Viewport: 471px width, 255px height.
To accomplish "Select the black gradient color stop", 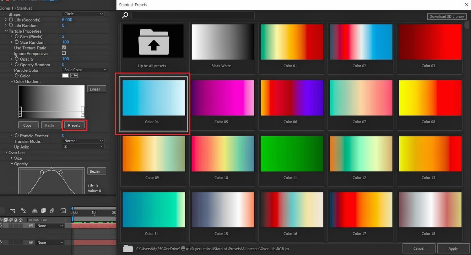I will [x=20, y=111].
